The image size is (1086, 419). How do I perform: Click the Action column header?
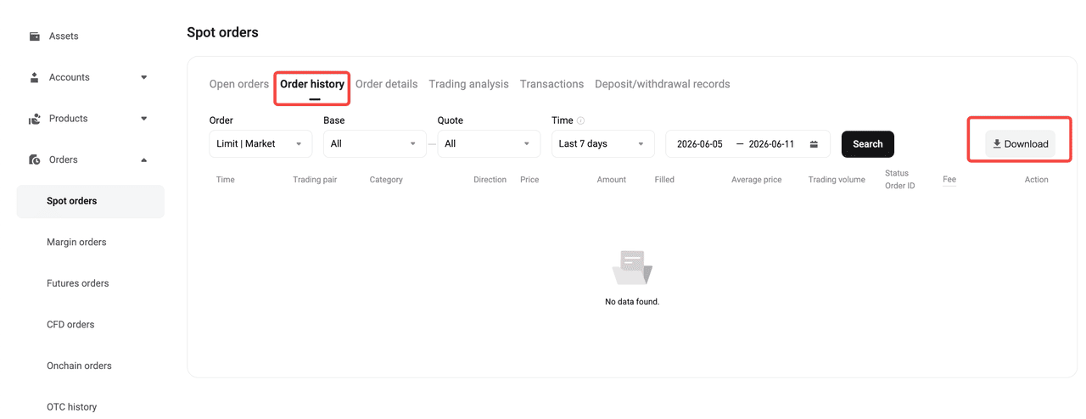tap(1036, 180)
